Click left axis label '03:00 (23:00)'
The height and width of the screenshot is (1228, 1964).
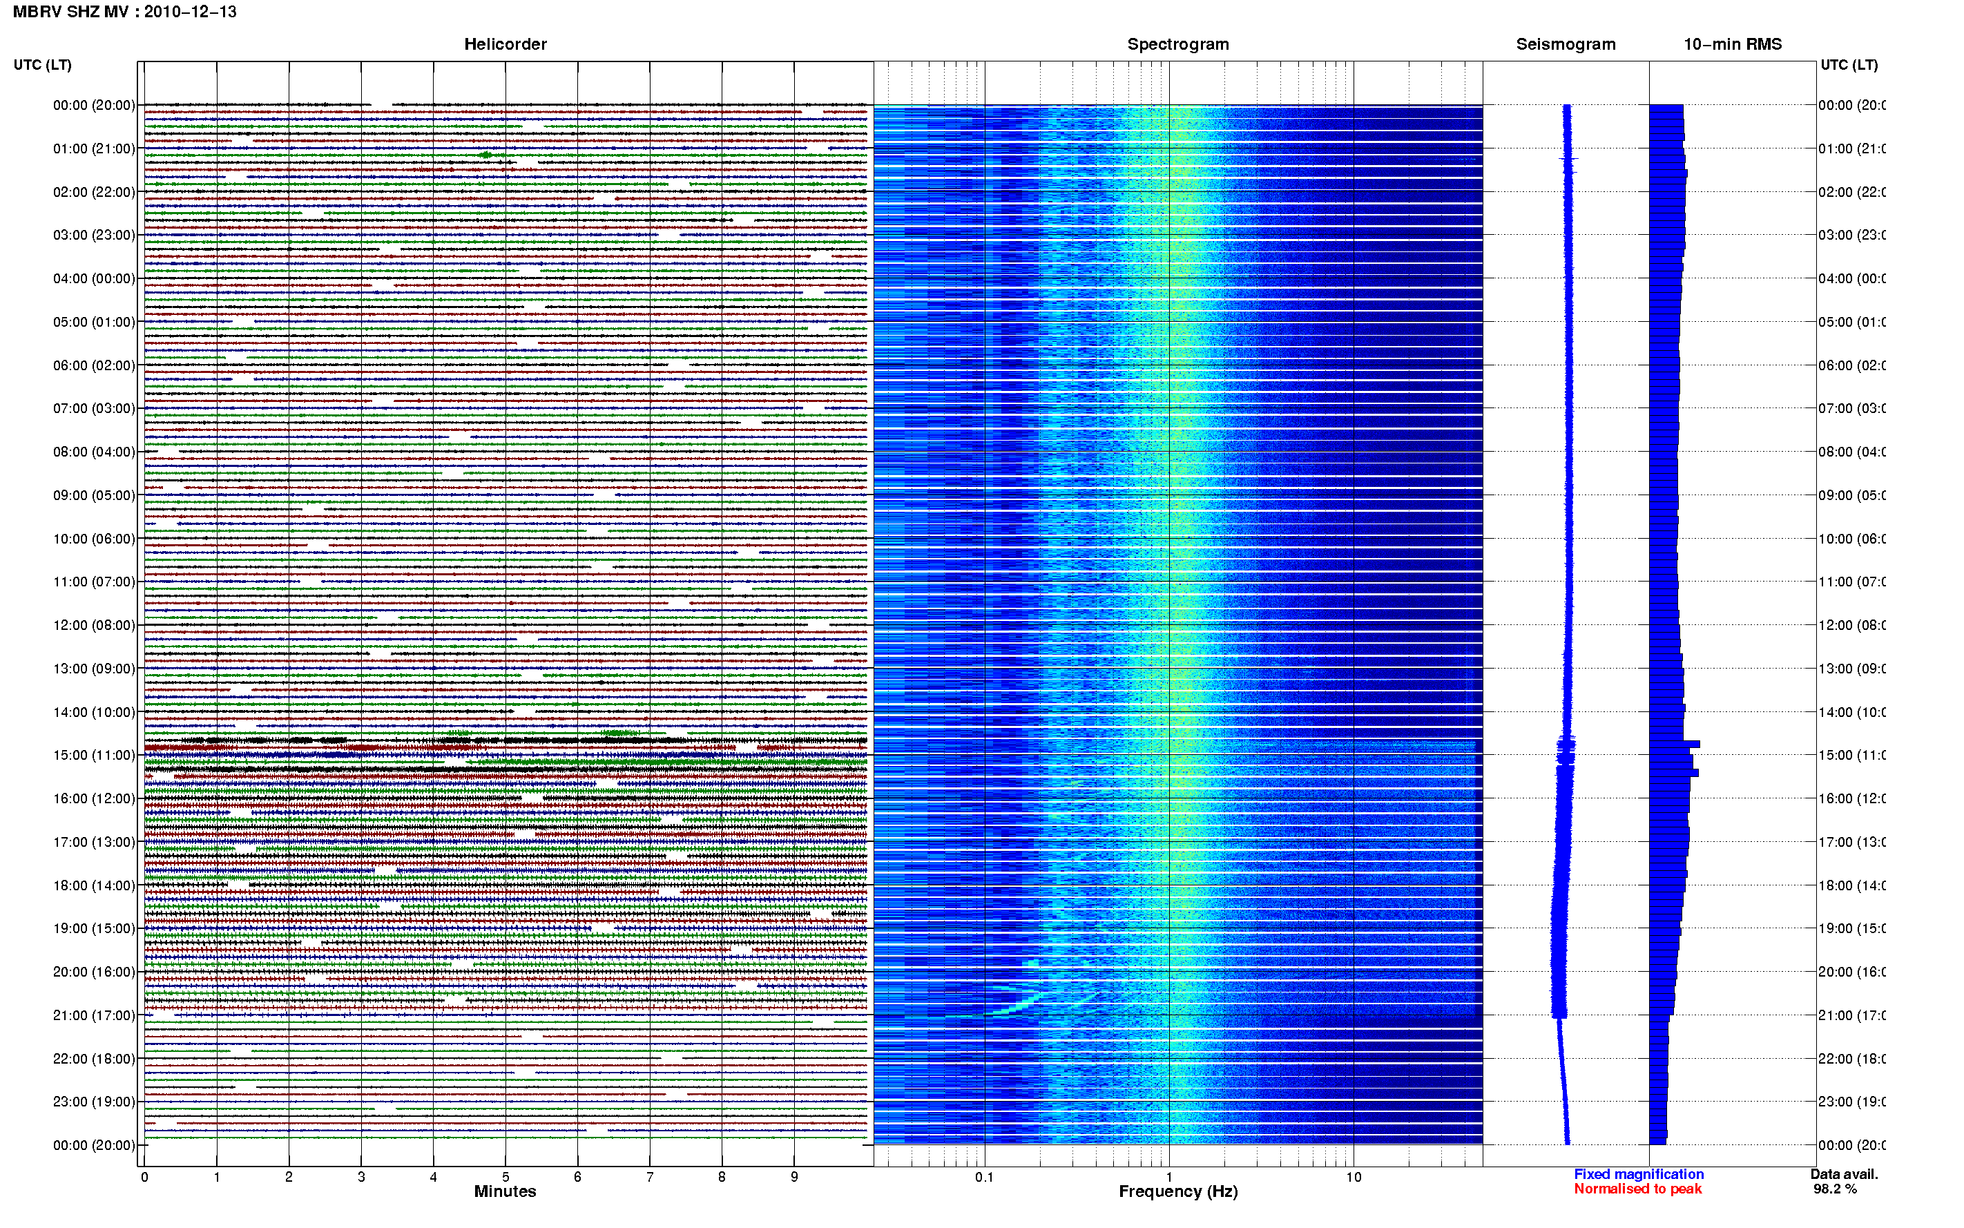94,235
